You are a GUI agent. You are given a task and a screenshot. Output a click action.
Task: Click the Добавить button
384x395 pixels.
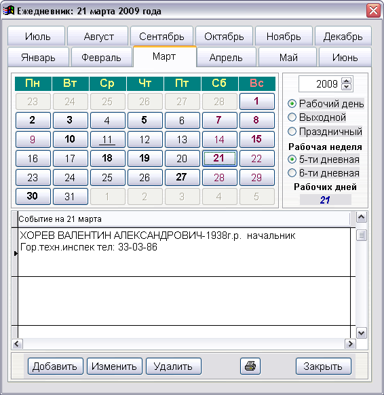click(56, 366)
